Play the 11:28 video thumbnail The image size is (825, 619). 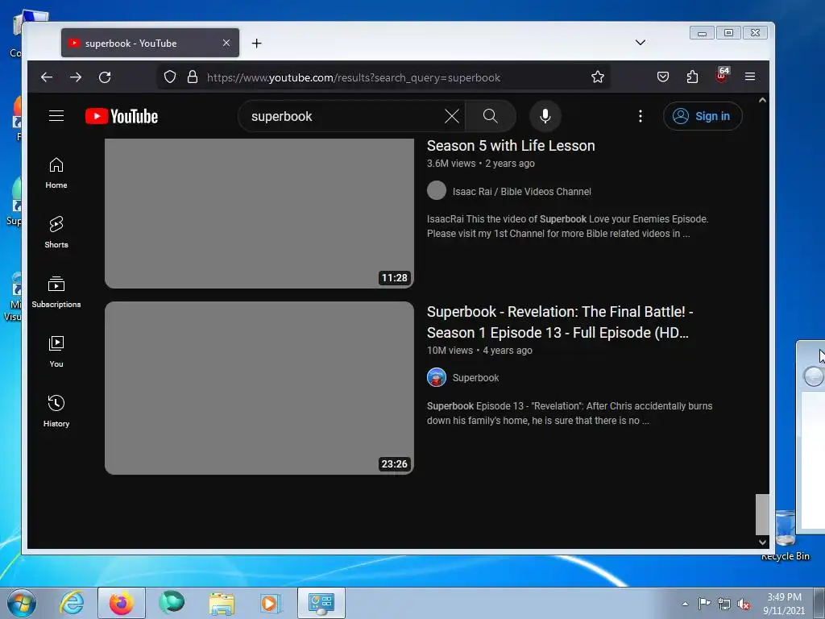click(x=259, y=213)
